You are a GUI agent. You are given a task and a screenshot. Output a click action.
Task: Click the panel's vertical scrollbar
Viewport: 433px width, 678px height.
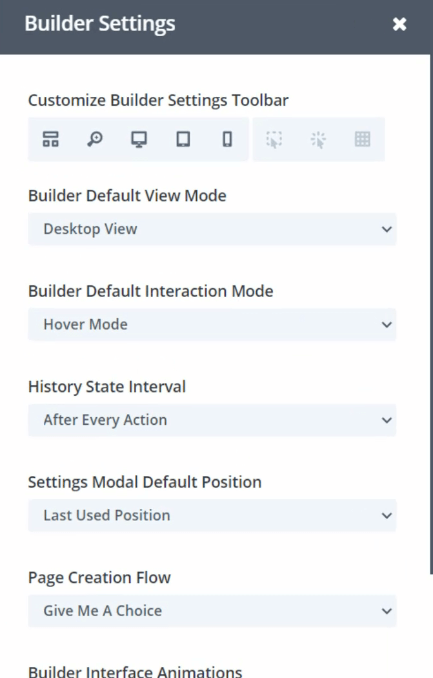click(430, 323)
